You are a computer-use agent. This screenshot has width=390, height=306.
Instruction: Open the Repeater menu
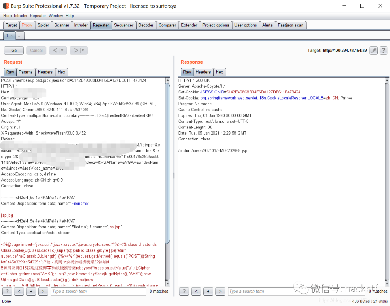[38, 16]
